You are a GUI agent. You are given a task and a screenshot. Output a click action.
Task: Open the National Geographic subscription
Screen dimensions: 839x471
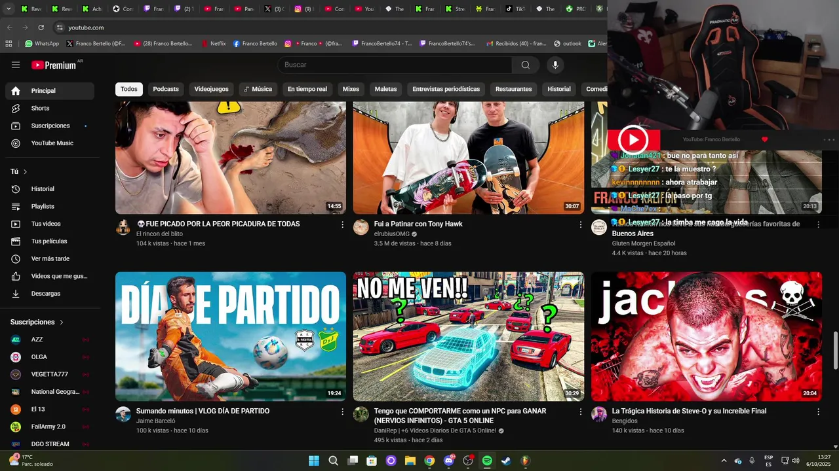[50, 392]
